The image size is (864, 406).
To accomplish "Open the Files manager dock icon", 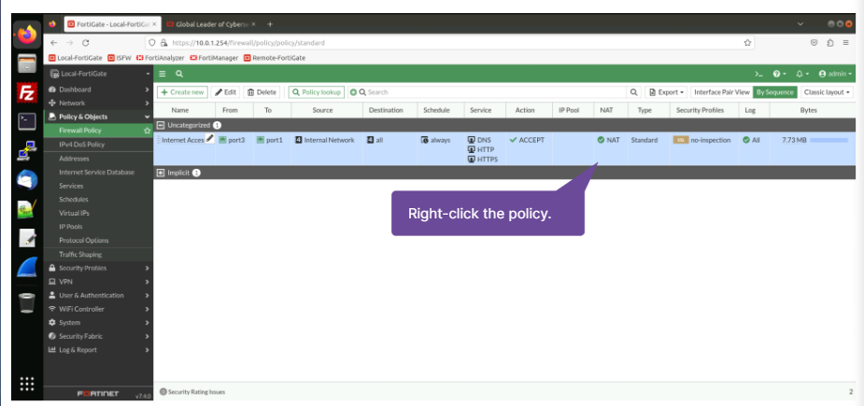I will [26, 64].
